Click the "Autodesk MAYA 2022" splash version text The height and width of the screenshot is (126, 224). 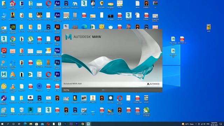tap(72, 84)
